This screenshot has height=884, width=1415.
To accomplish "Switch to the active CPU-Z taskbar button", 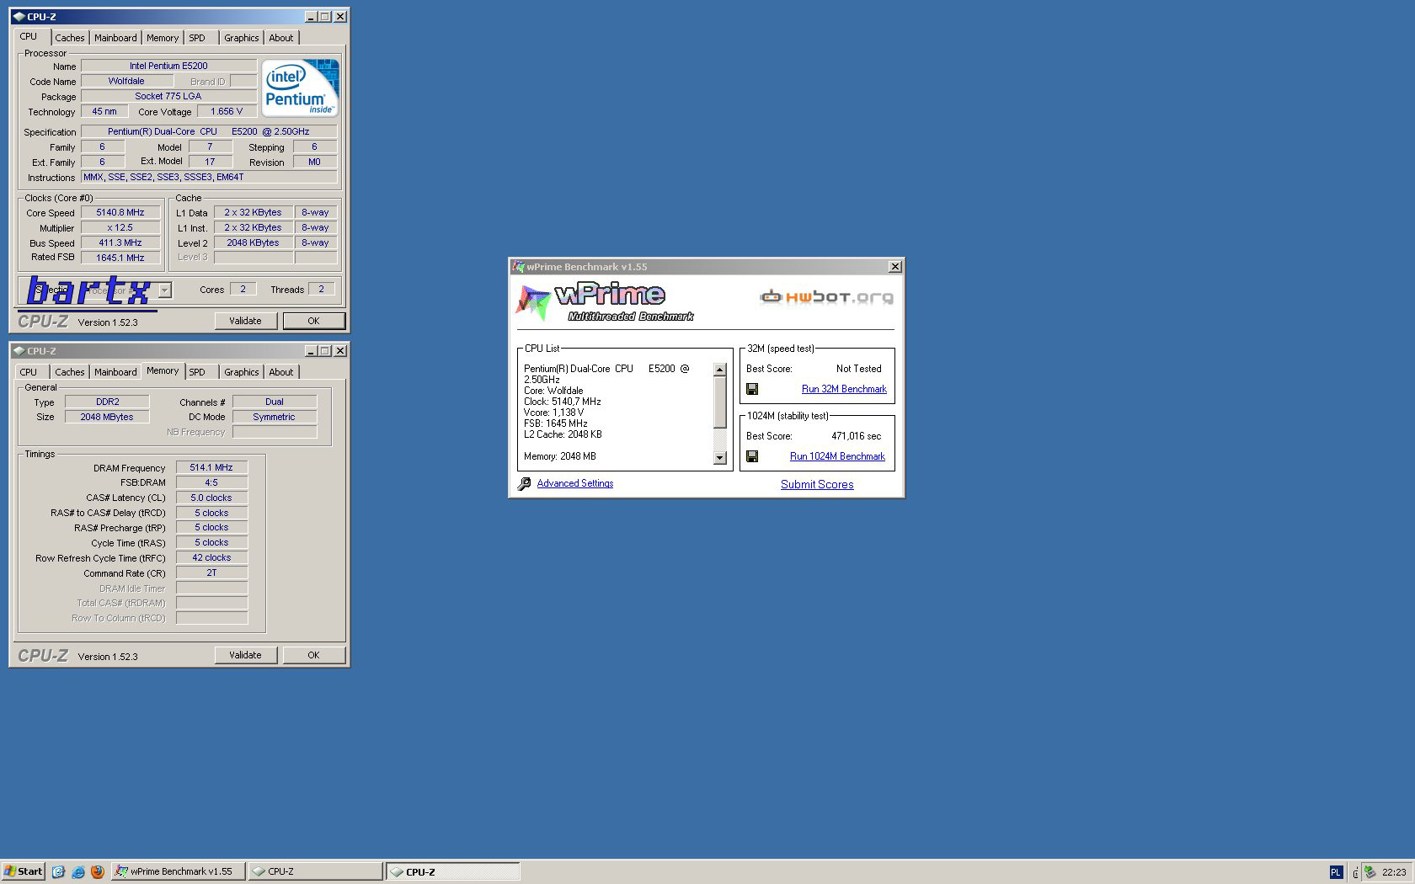I will (x=453, y=871).
